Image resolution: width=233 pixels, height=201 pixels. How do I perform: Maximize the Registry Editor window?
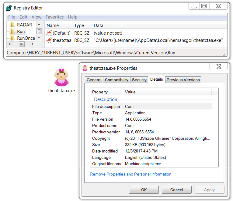[x=204, y=6]
